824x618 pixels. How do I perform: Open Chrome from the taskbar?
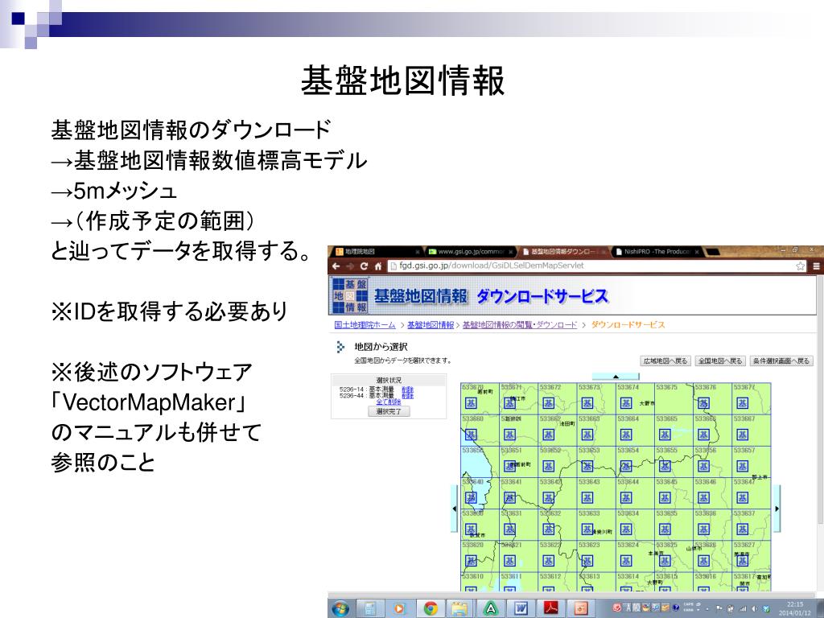coord(431,608)
